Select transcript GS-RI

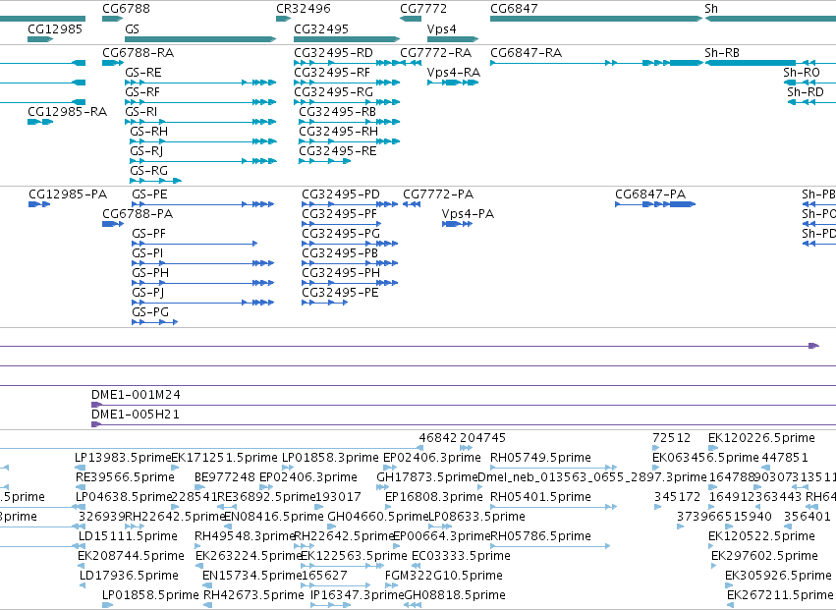(x=140, y=112)
